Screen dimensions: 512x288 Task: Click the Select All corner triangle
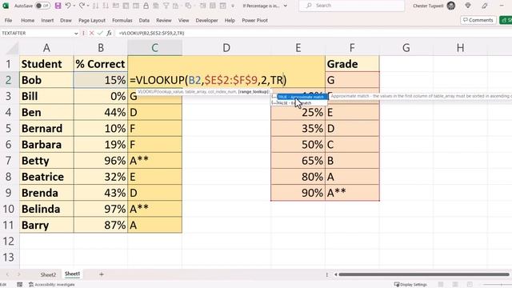[13, 49]
